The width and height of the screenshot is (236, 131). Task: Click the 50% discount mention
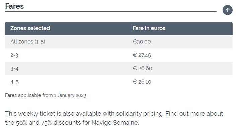pyautogui.click(x=21, y=123)
